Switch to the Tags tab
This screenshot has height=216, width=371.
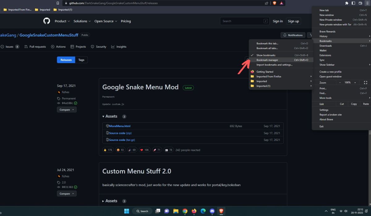pos(81,60)
